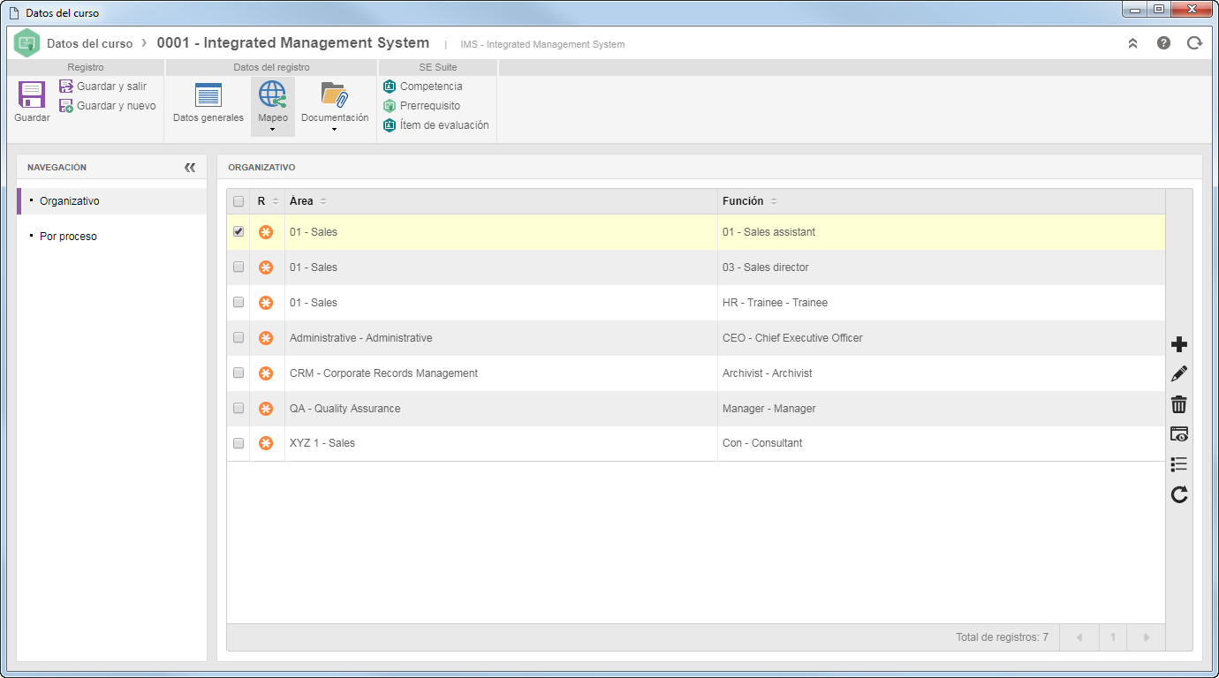The image size is (1219, 678).
Task: Select 'CRM - Corporate Records Management' cell
Action: point(501,373)
